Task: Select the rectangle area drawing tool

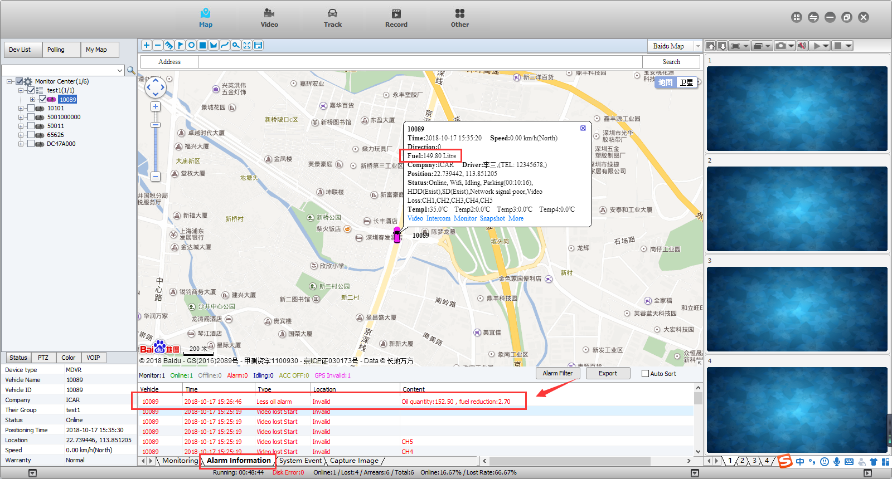Action: pos(202,45)
